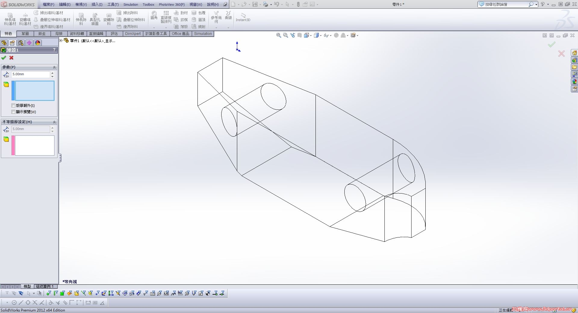The width and height of the screenshot is (578, 313).
Task: Click the Zoom to Fit magnifier icon
Action: 279,36
